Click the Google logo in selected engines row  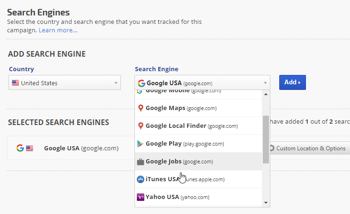click(x=20, y=148)
